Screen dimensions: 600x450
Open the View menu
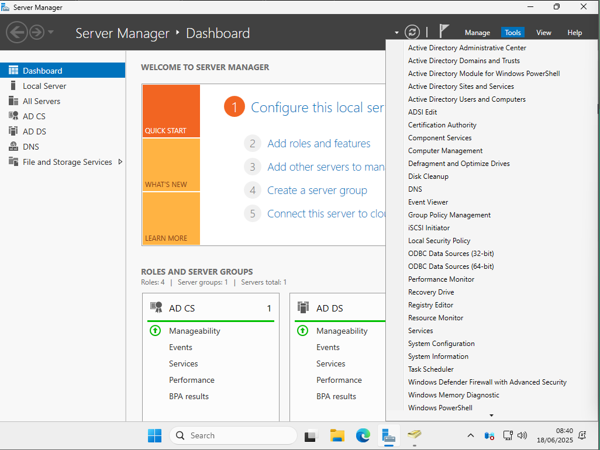[544, 33]
